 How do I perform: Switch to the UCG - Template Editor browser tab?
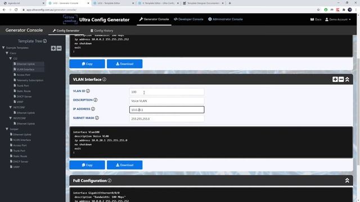pos(114,3)
